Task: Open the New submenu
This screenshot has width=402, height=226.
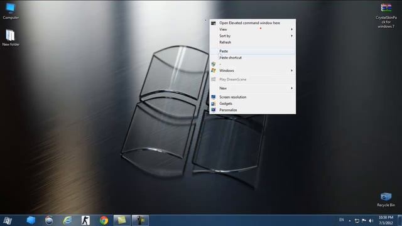Action: (253, 88)
